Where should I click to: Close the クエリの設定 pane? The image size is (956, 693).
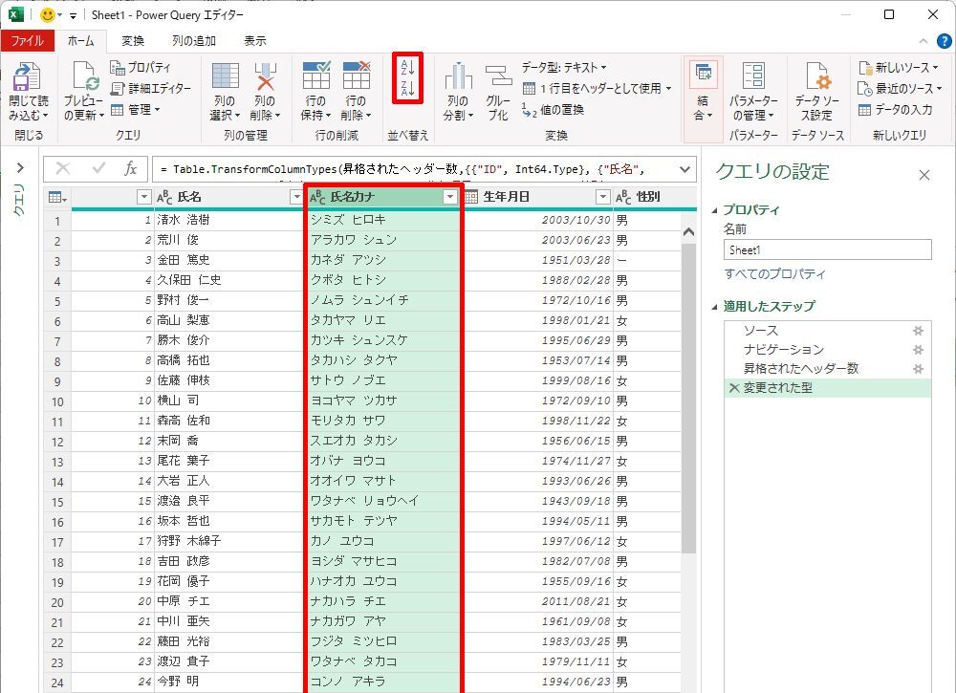[923, 175]
